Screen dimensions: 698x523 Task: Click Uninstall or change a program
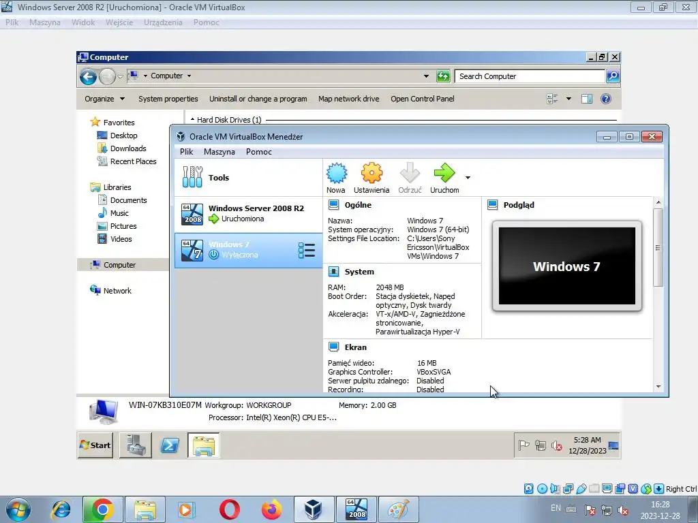coord(258,99)
